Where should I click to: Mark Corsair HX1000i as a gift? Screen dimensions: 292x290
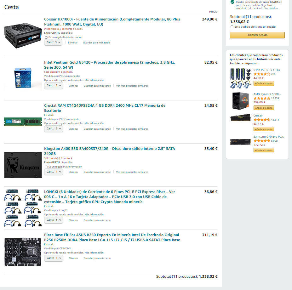[x=46, y=37]
